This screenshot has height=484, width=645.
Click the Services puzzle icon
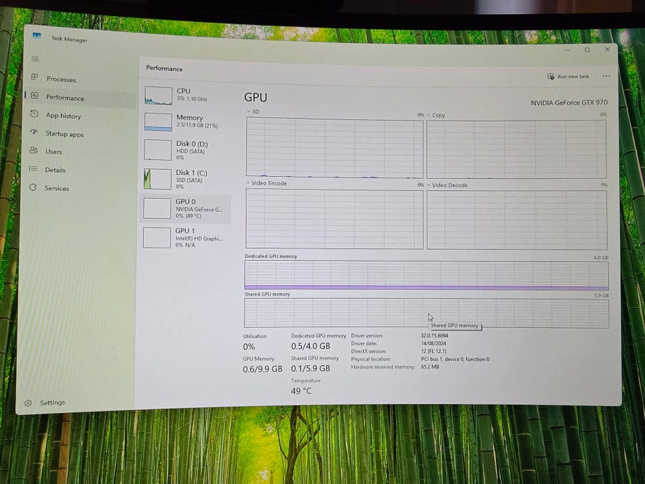click(x=33, y=188)
